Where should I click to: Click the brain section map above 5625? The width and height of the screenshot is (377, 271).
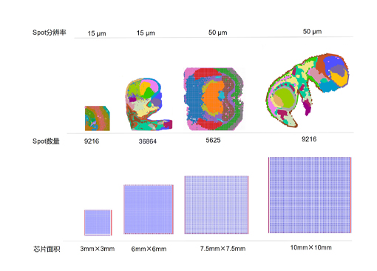(214, 99)
